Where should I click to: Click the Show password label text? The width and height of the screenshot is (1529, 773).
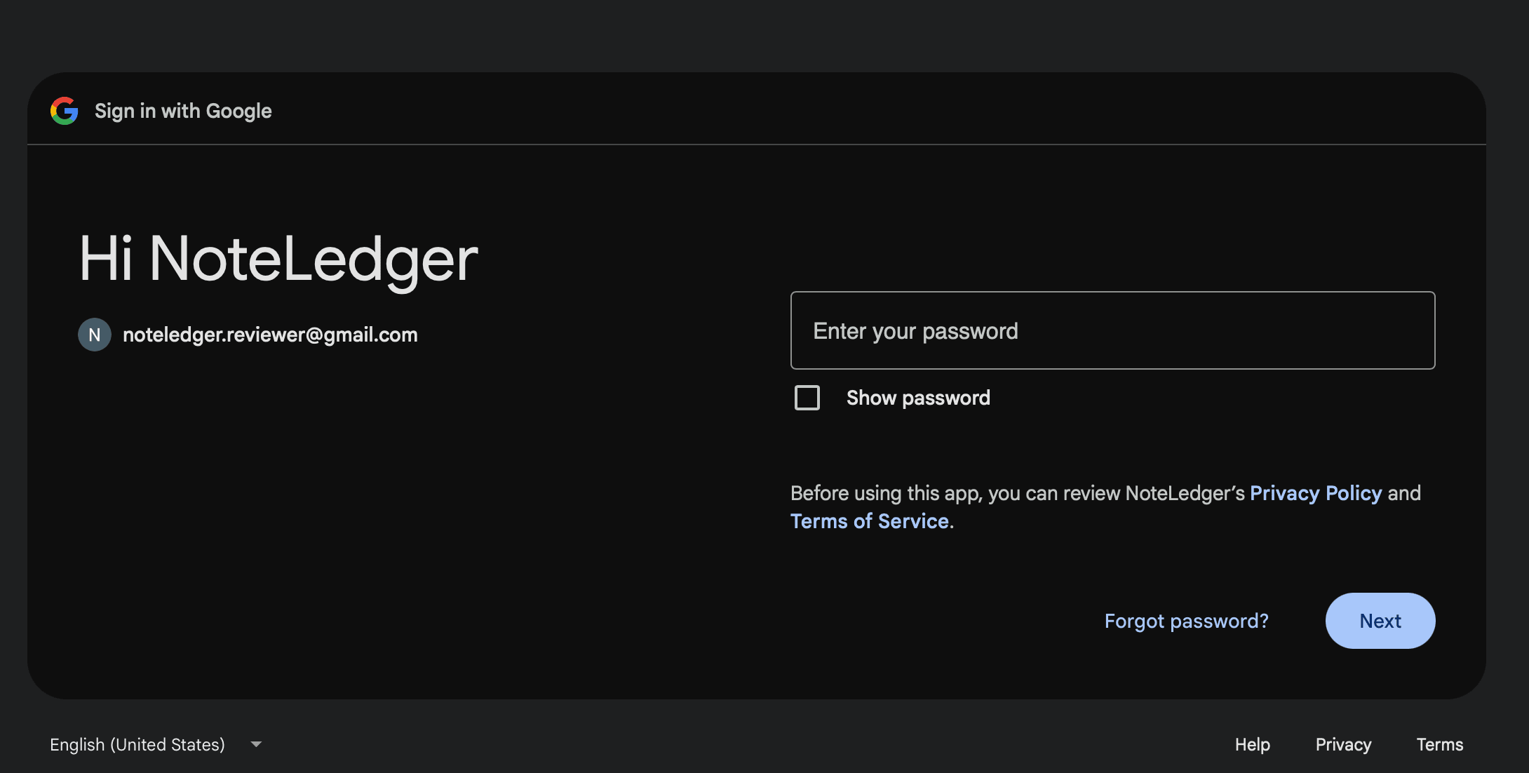918,398
